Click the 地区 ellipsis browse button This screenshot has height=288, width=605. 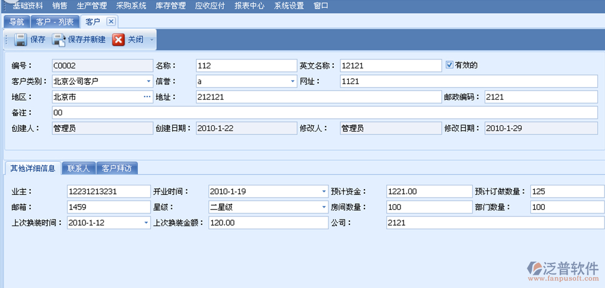tap(147, 97)
